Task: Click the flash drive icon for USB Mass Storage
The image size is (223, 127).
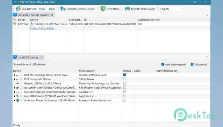Action: [x=18, y=75]
